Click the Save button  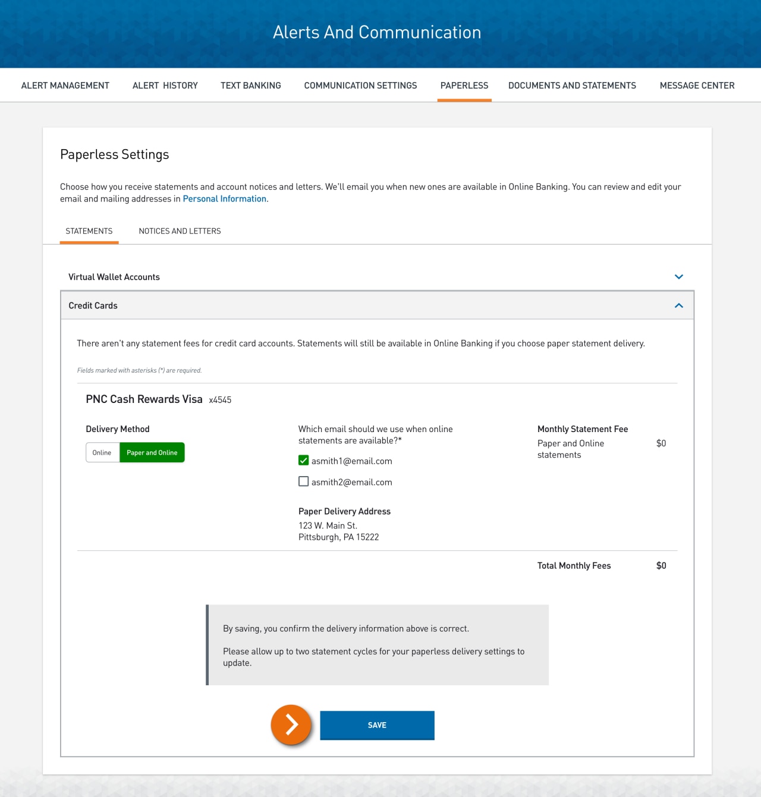[377, 725]
